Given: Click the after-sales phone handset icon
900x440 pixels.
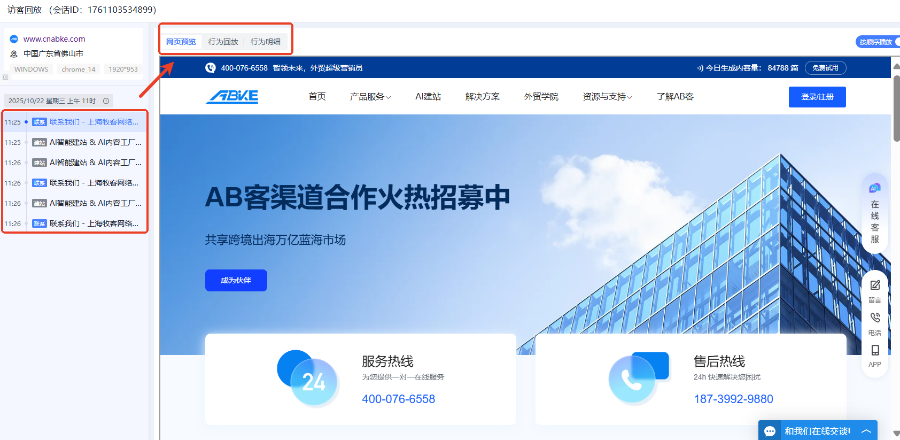Looking at the screenshot, I should (x=639, y=378).
